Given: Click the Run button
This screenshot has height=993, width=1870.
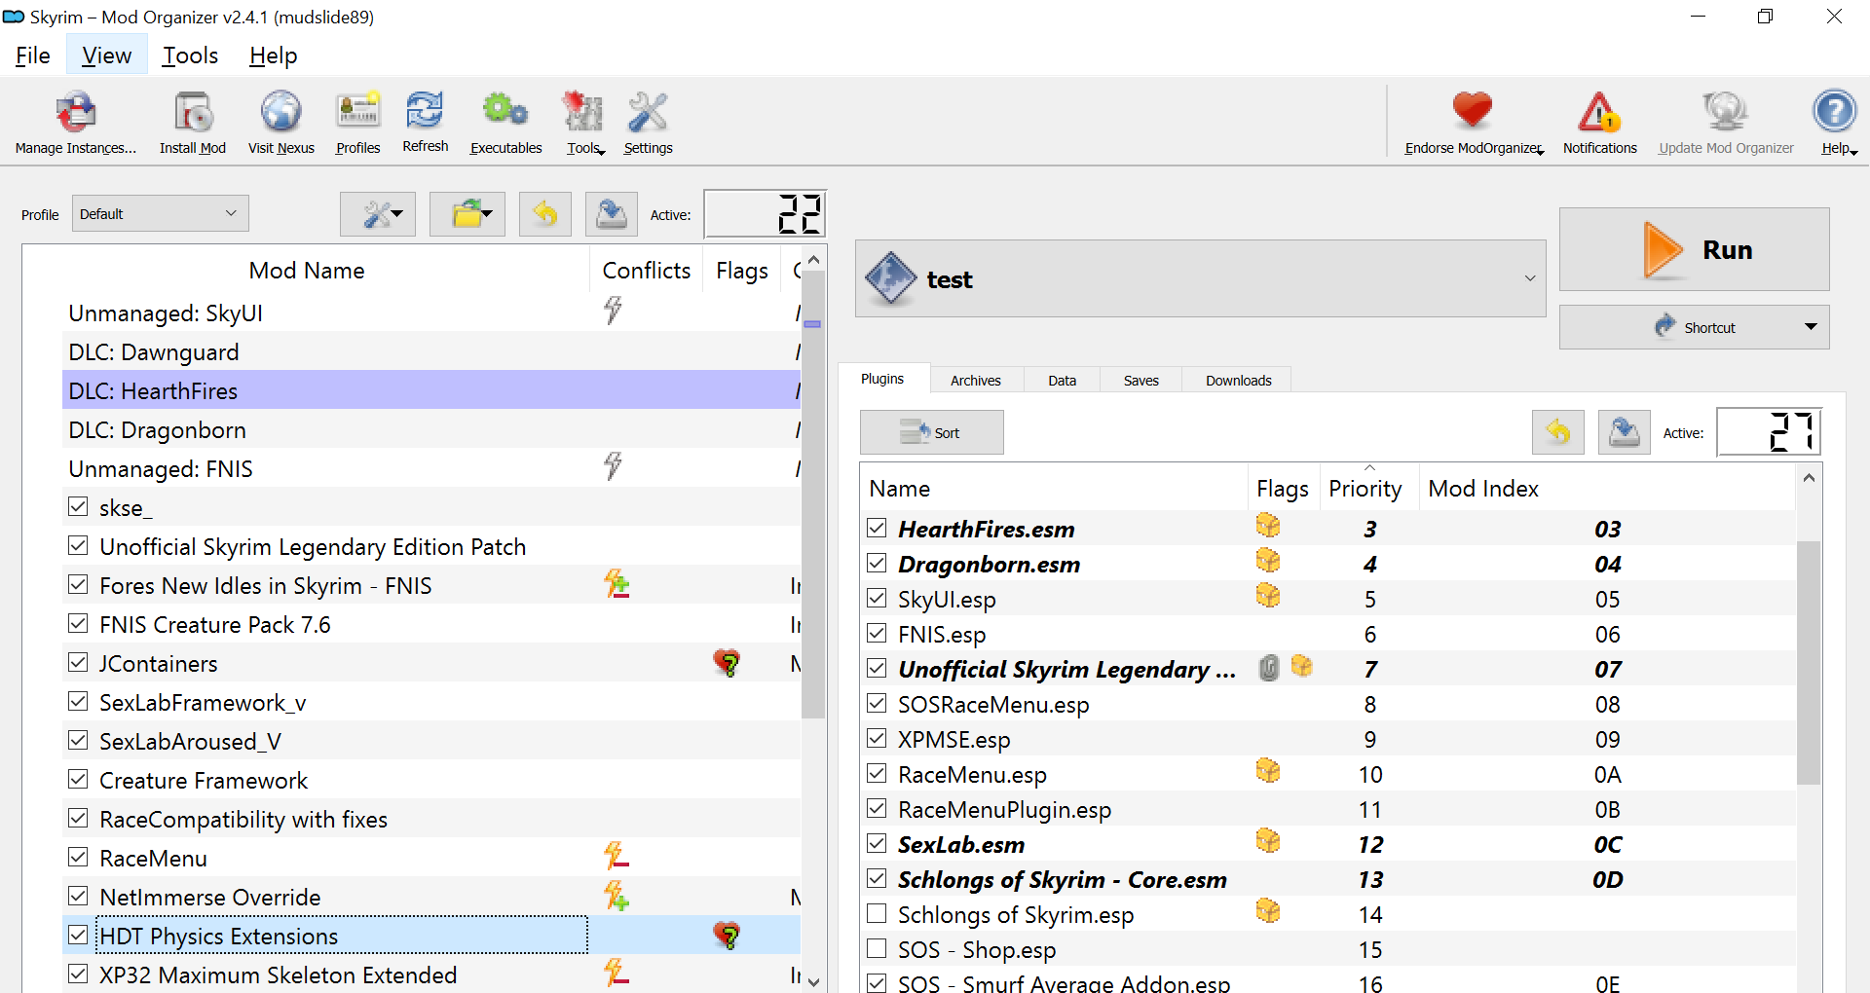Looking at the screenshot, I should click(1694, 249).
